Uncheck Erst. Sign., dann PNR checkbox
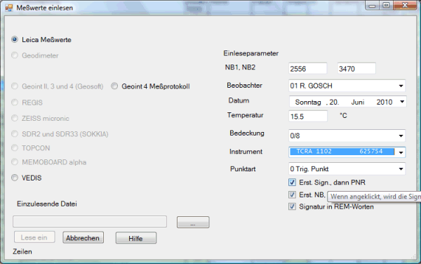 tap(292, 183)
